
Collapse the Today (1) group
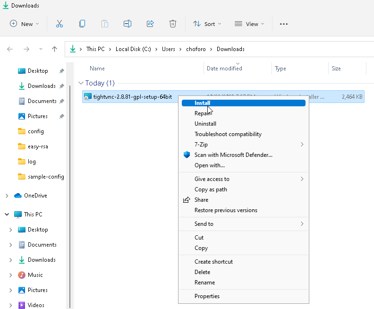tap(81, 83)
